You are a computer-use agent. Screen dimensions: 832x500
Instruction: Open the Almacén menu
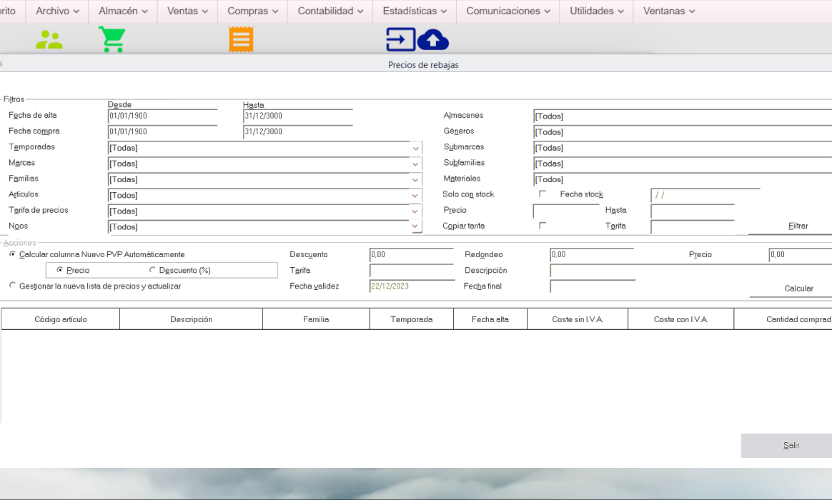pos(123,11)
